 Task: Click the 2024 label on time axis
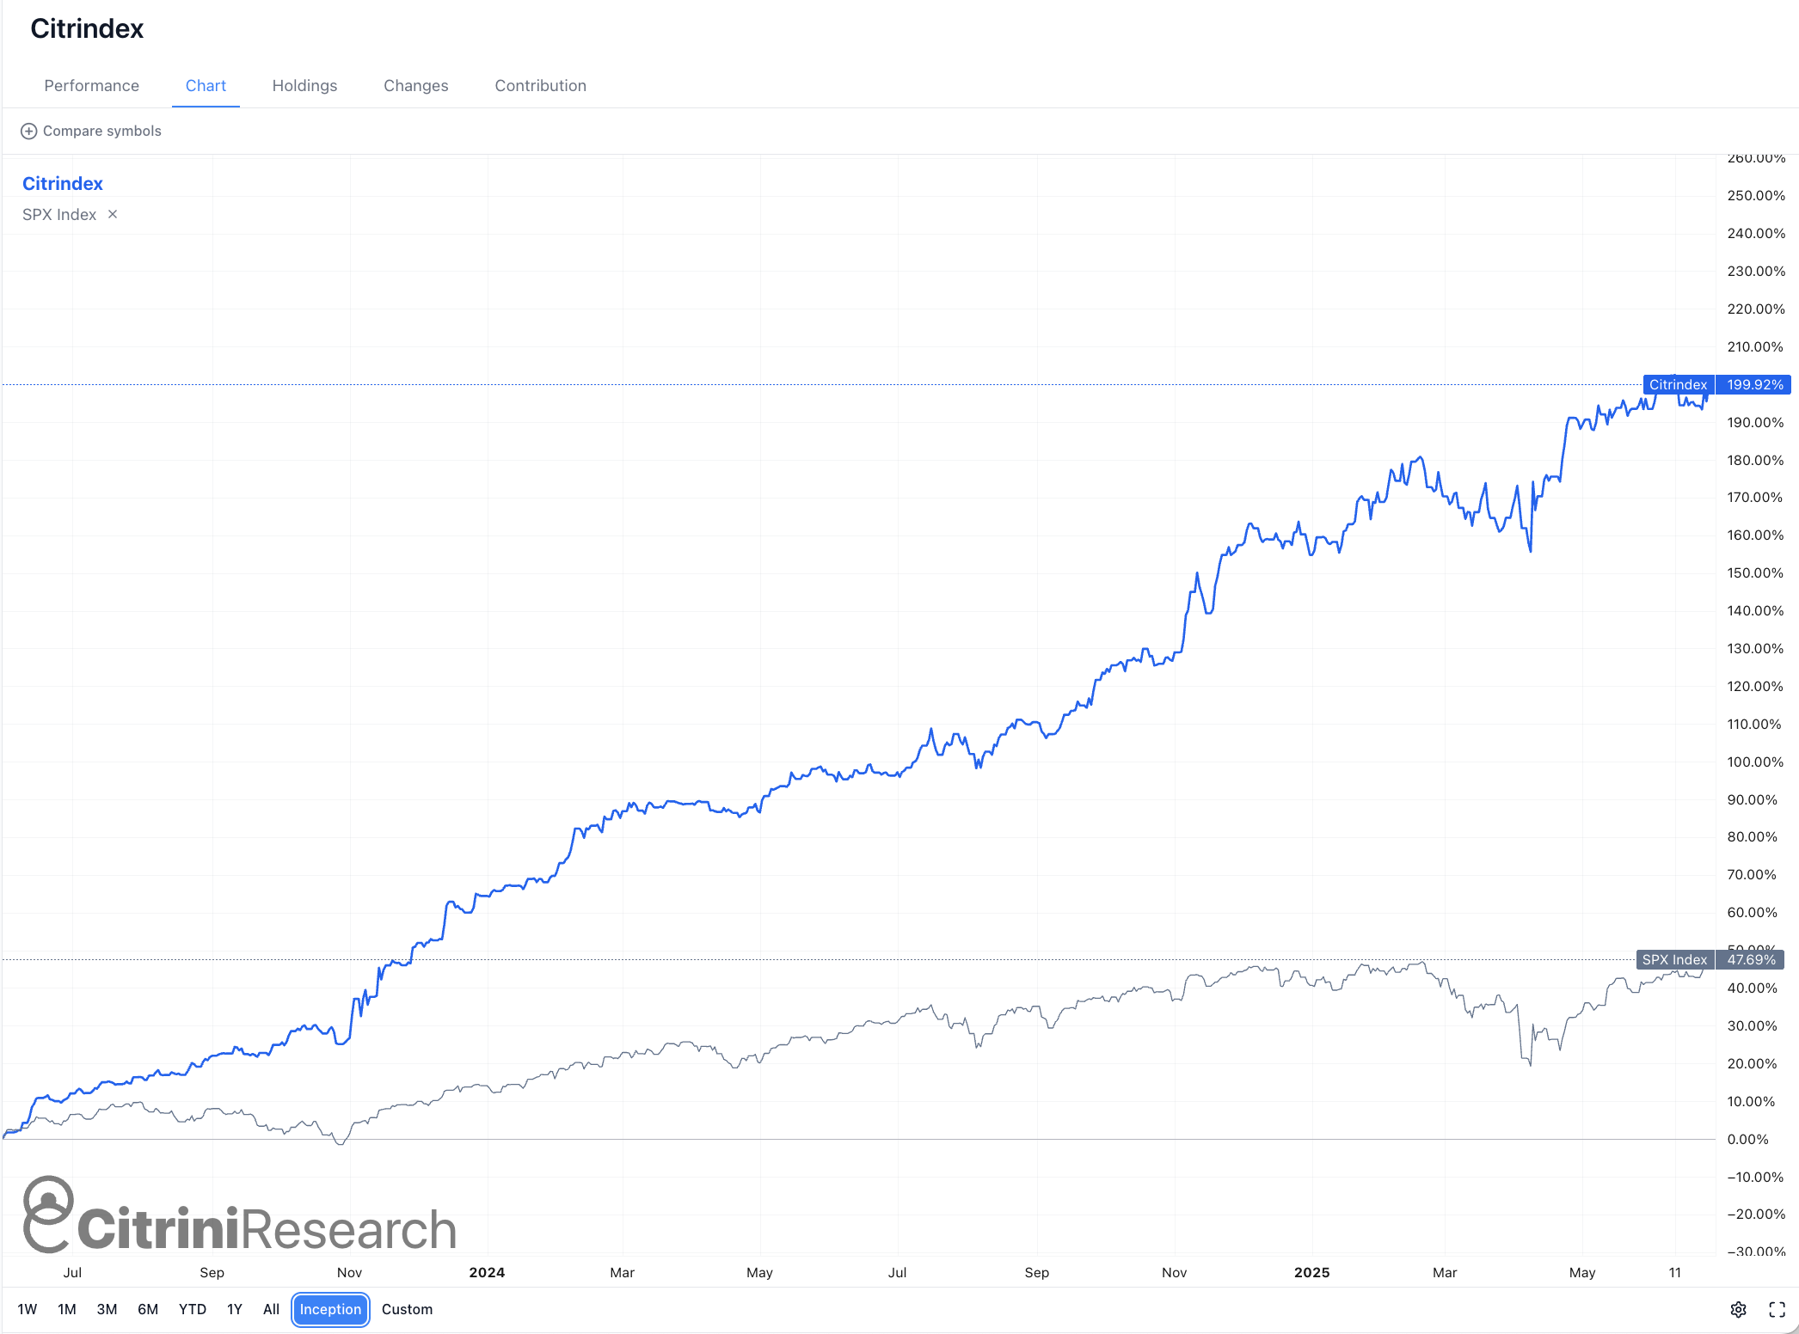pyautogui.click(x=487, y=1273)
